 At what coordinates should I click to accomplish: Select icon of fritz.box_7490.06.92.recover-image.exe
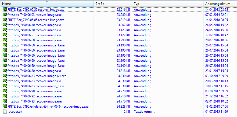click(x=5, y=96)
